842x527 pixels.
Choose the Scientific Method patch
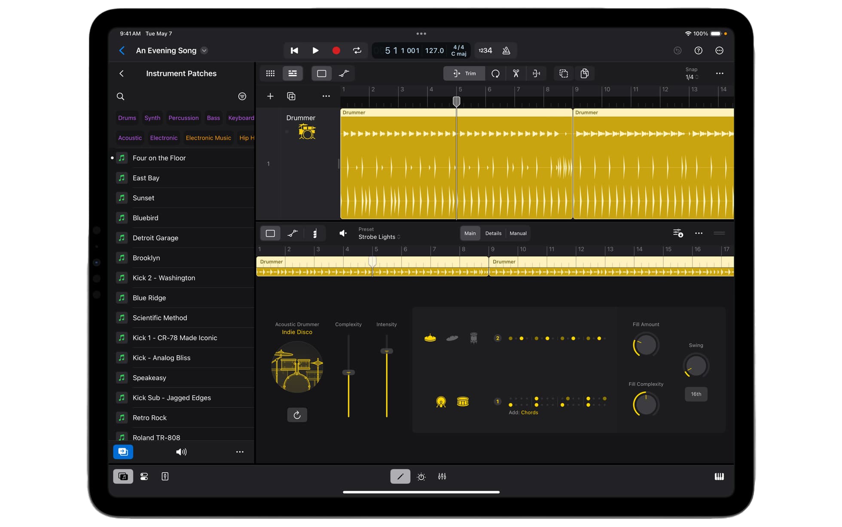click(185, 318)
